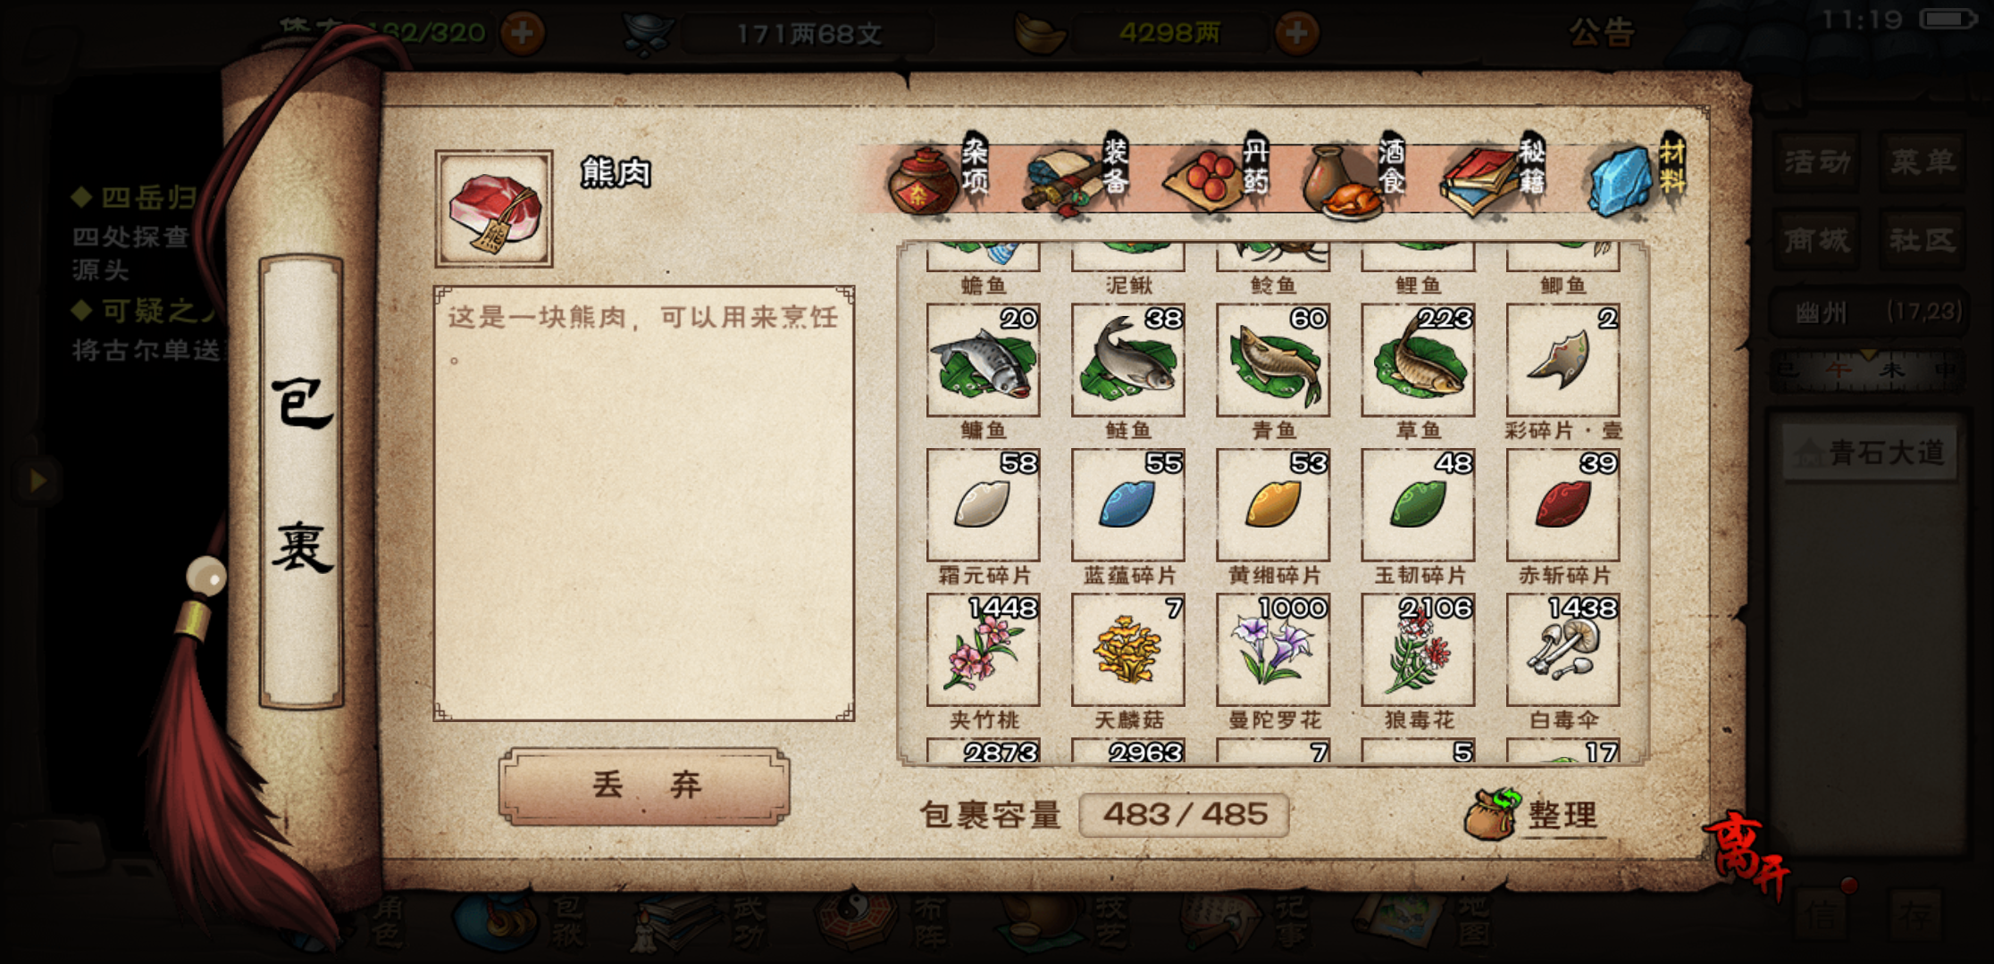Screen dimensions: 1994x964
Task: Select the 蓝蕴碎片 blue shard
Action: pyautogui.click(x=1127, y=505)
